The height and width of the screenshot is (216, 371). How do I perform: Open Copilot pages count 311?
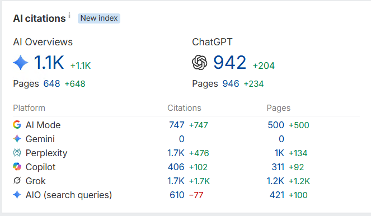(x=278, y=167)
